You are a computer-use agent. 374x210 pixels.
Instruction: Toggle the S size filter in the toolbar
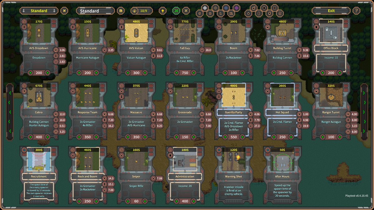coord(199,13)
